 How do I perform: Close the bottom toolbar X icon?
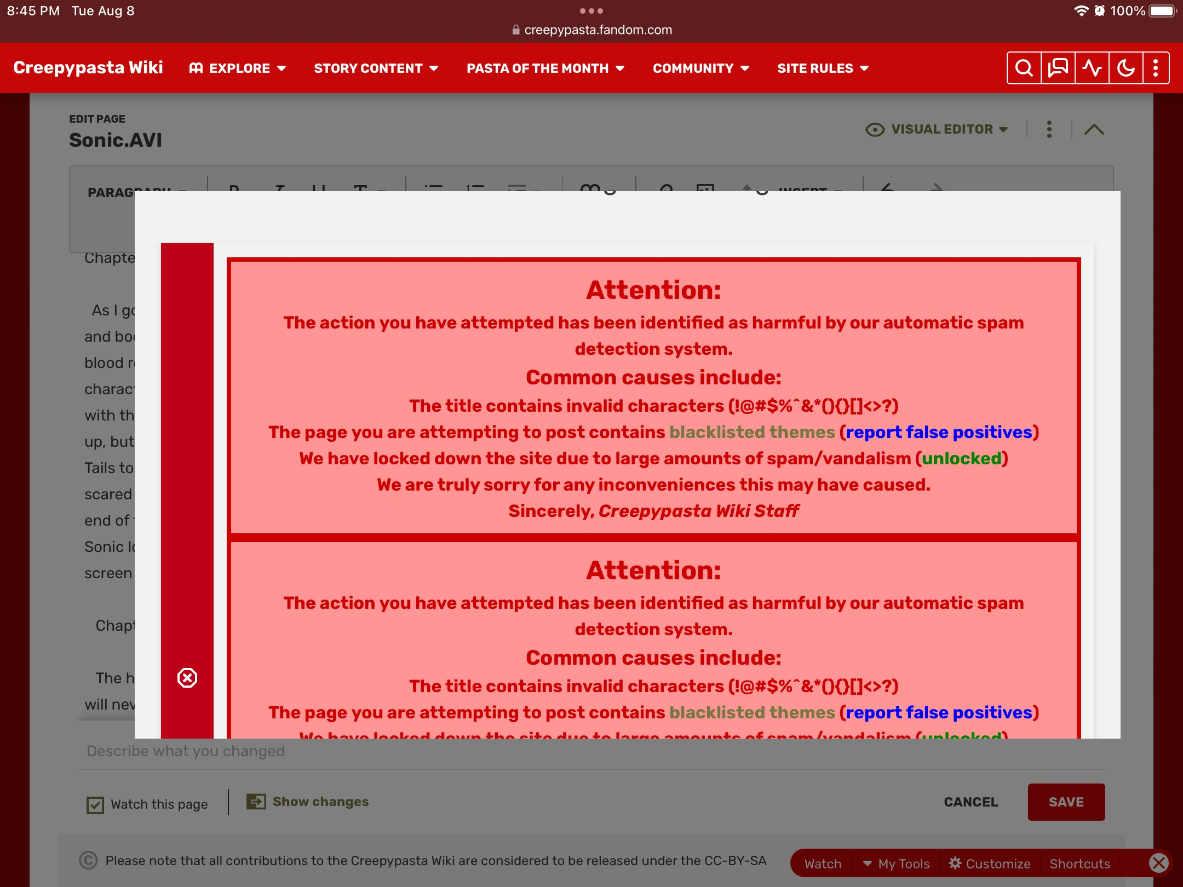pos(1158,863)
